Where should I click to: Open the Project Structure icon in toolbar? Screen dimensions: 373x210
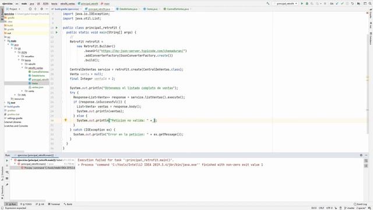358,3
